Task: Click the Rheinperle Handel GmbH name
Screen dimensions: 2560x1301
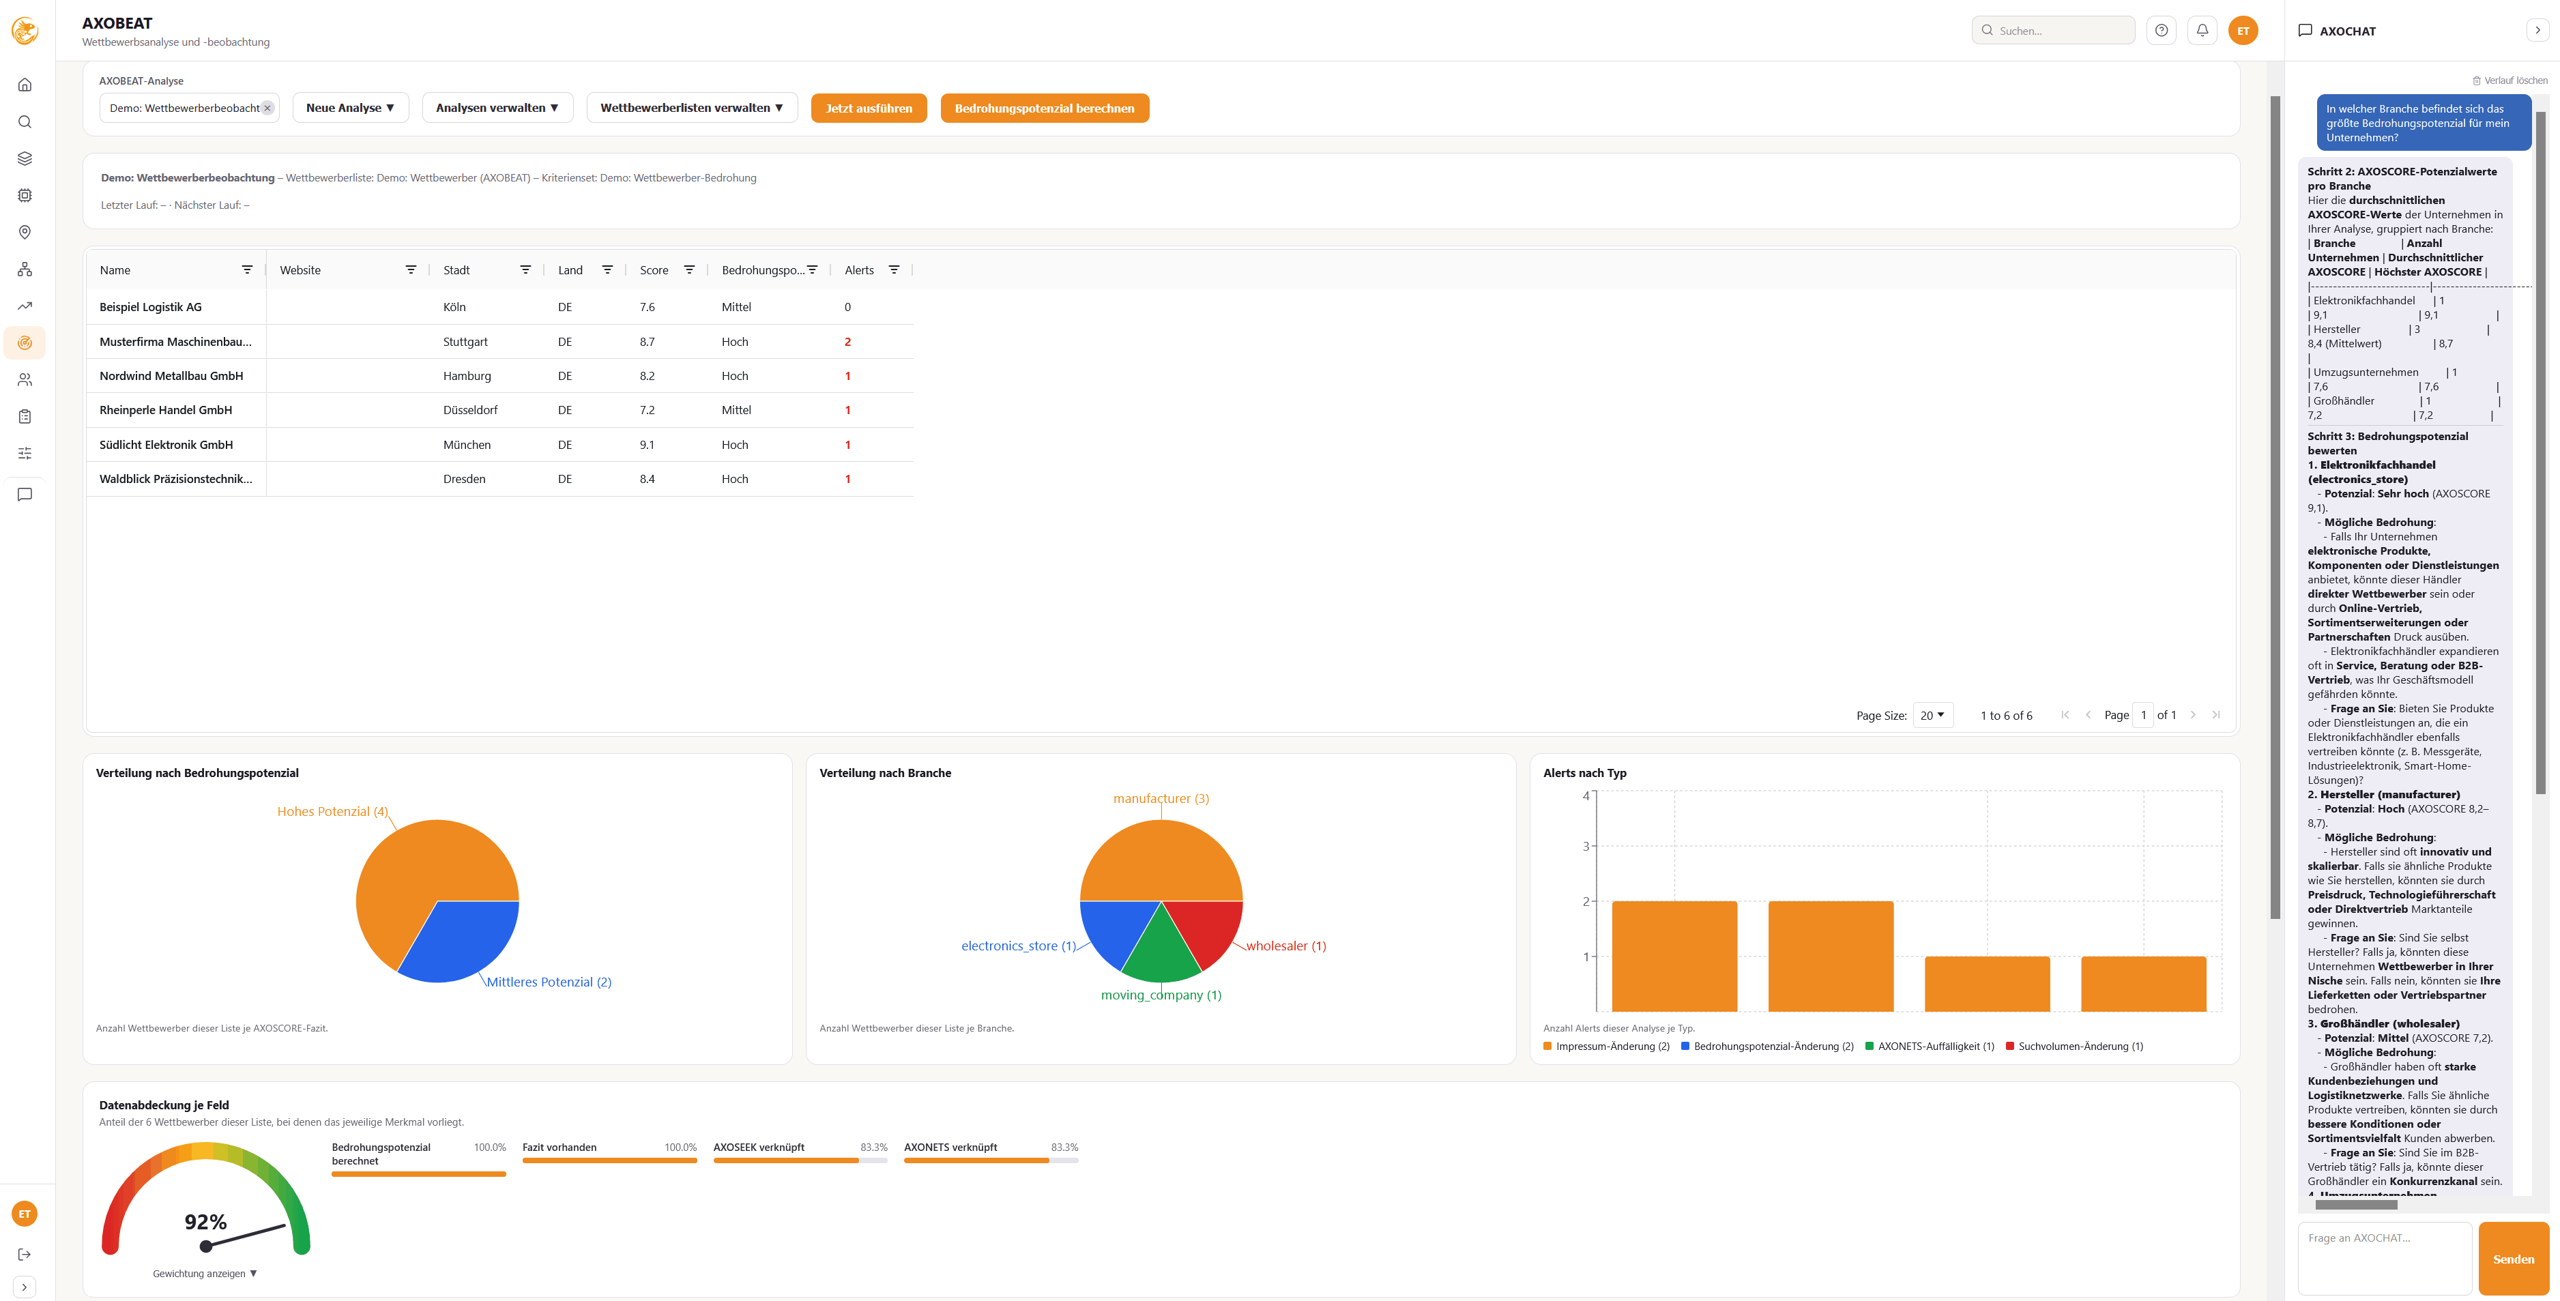Action: click(x=166, y=411)
